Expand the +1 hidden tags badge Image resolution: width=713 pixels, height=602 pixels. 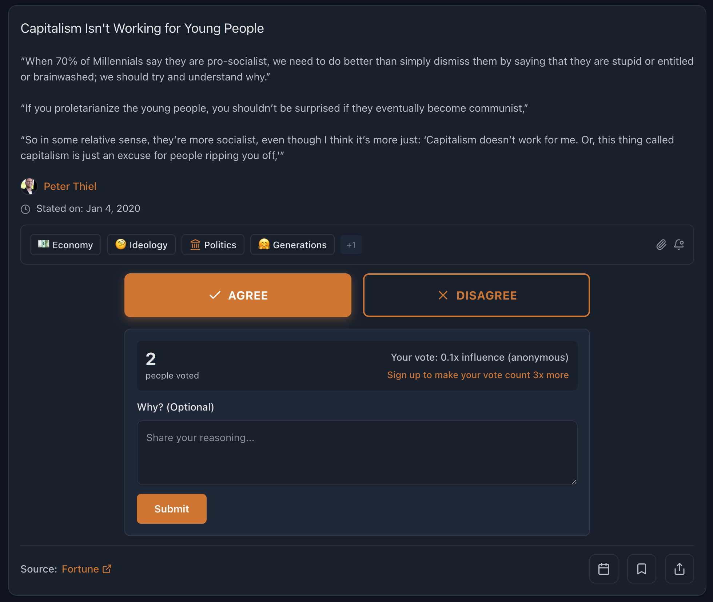tap(351, 245)
